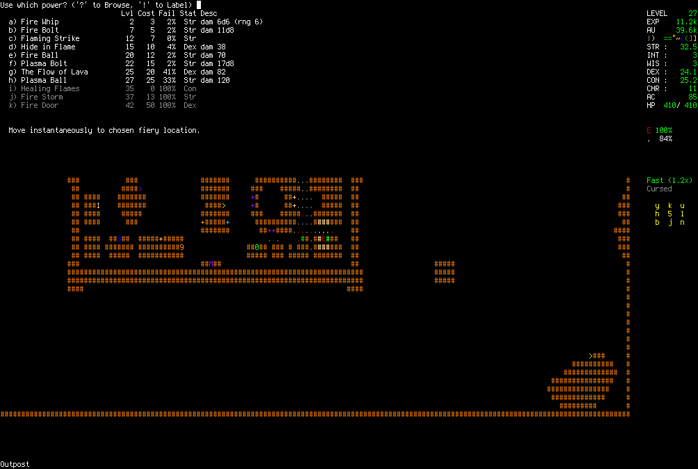Screen dimensions: 698x469
Task: Click the y key in direction keypad
Action: tap(657, 206)
